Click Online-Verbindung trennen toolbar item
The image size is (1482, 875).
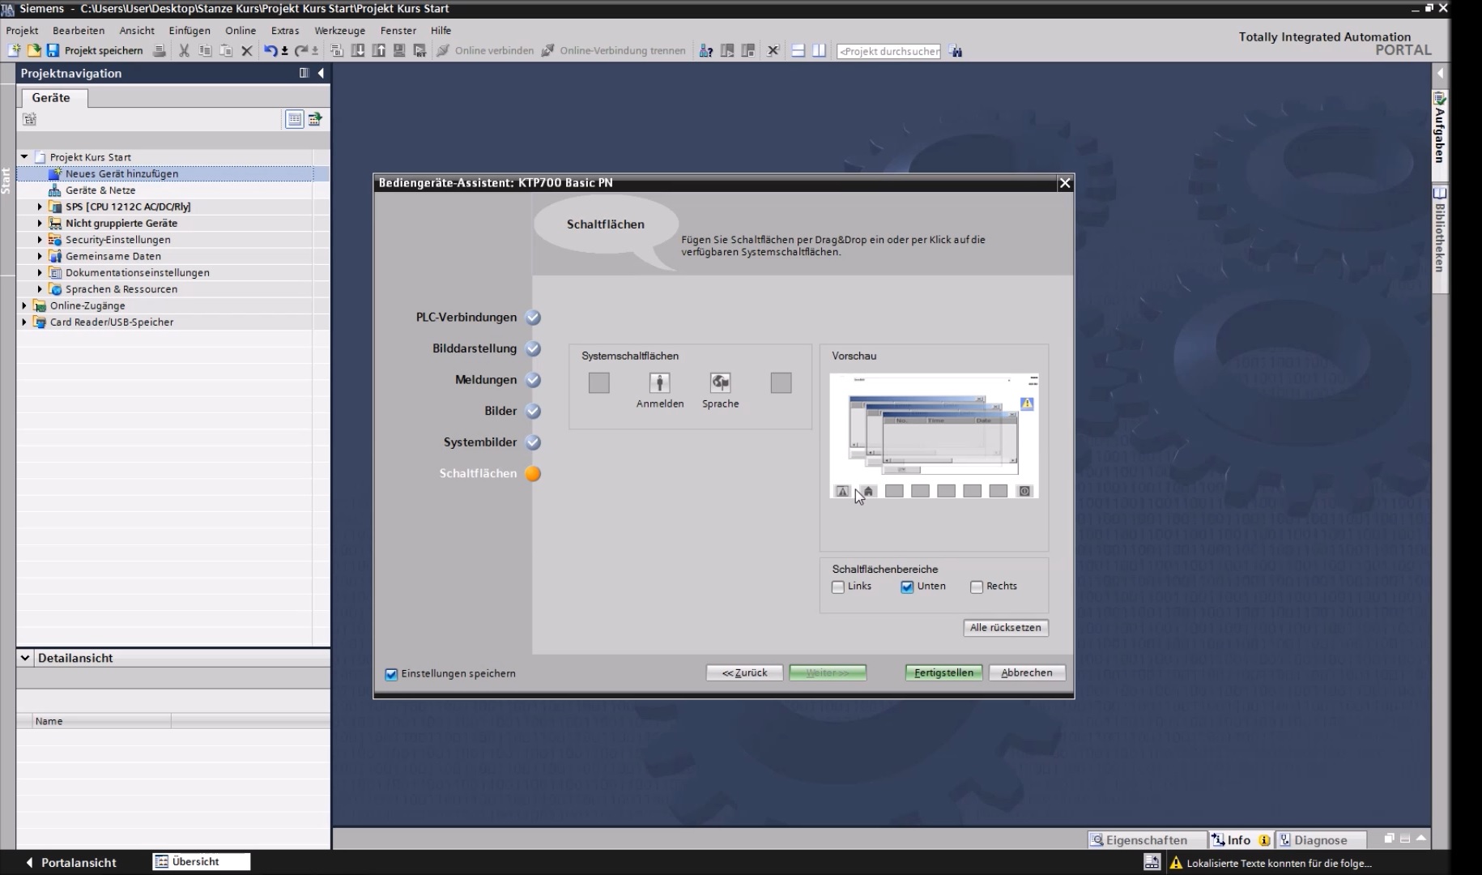coord(613,50)
